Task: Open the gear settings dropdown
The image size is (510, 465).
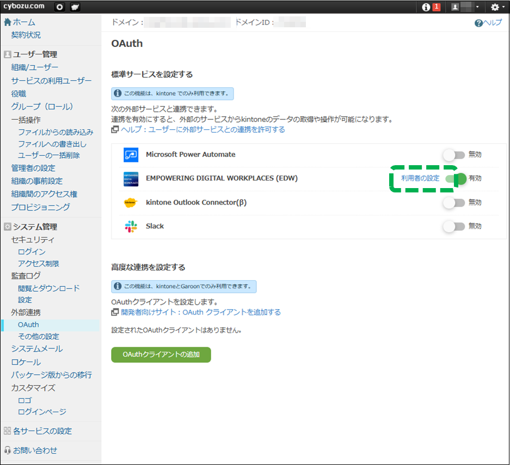Action: click(497, 7)
